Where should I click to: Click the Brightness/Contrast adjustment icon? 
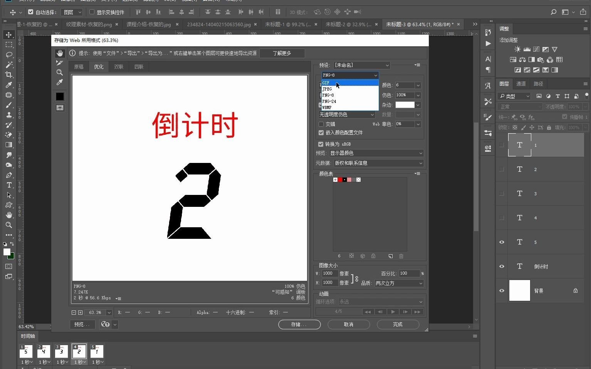(x=517, y=49)
